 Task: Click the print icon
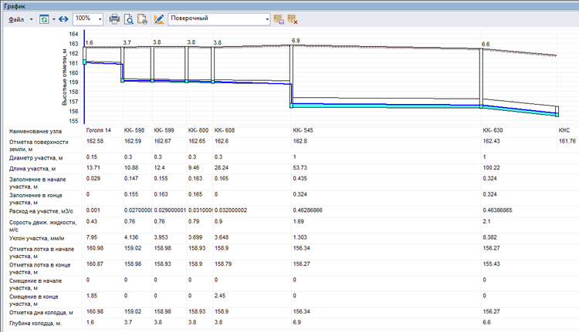click(x=114, y=18)
